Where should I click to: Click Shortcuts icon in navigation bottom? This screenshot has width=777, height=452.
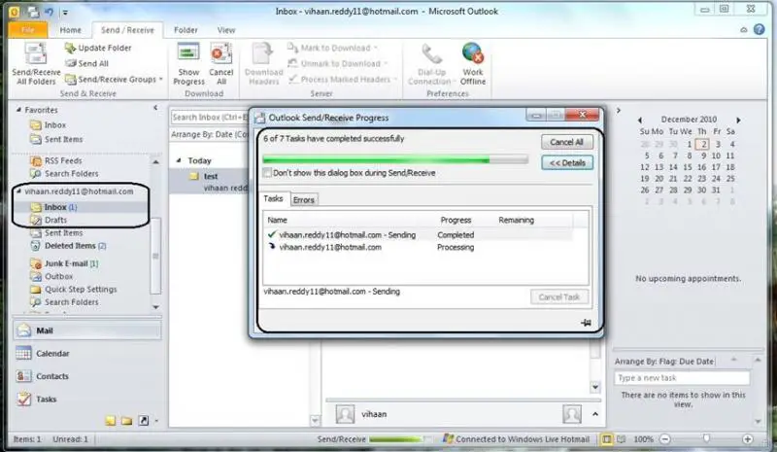143,421
